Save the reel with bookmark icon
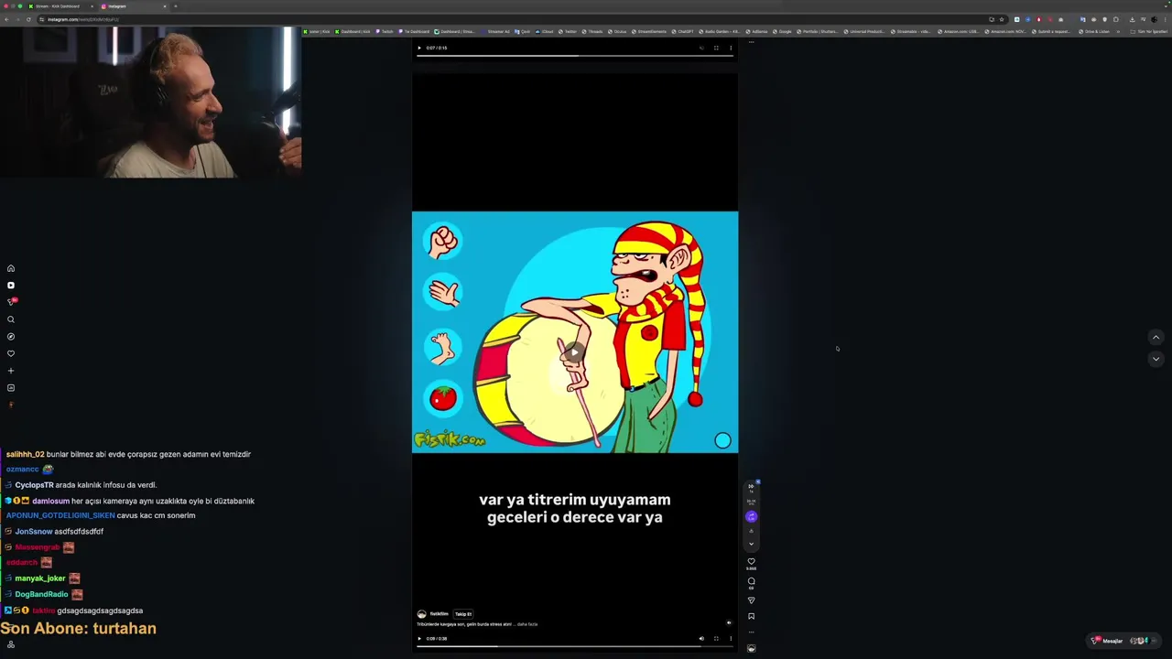 (751, 616)
